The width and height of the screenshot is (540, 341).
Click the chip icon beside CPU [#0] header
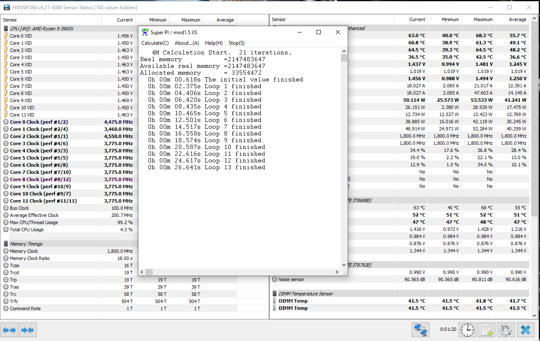pyautogui.click(x=6, y=29)
